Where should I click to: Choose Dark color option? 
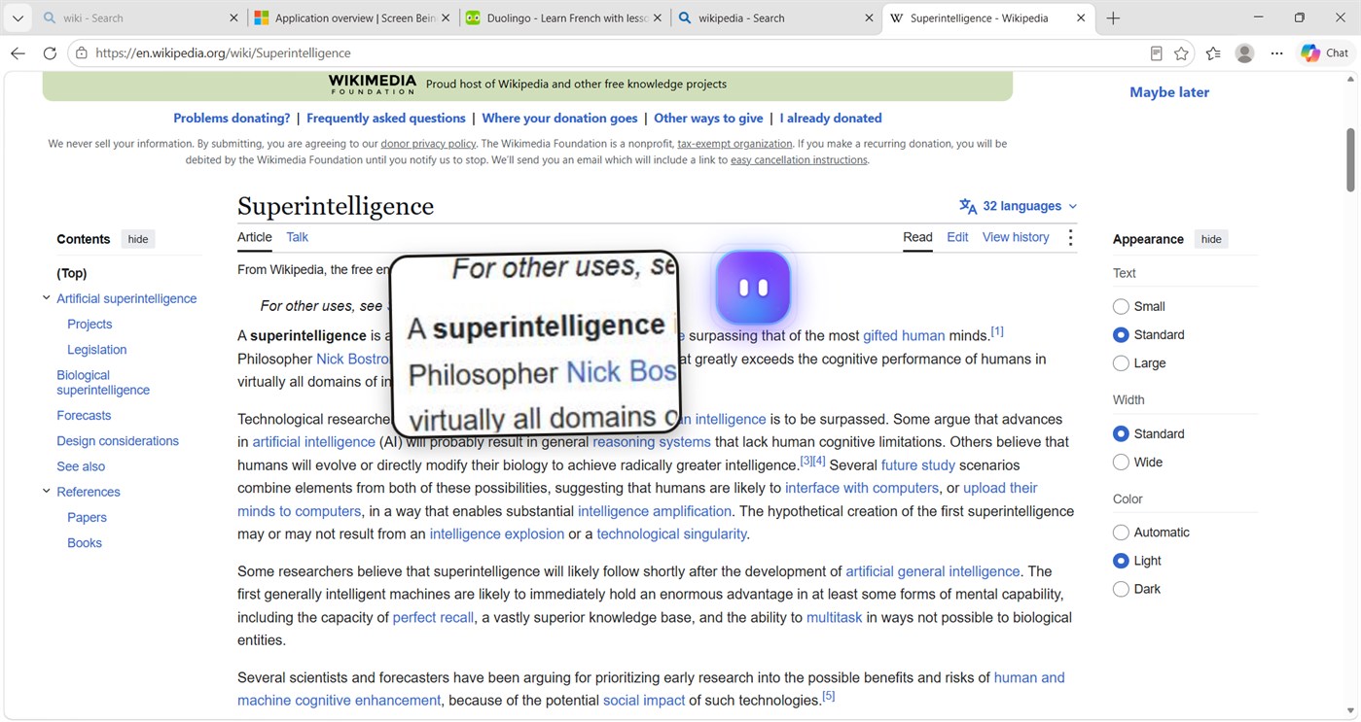coord(1121,589)
